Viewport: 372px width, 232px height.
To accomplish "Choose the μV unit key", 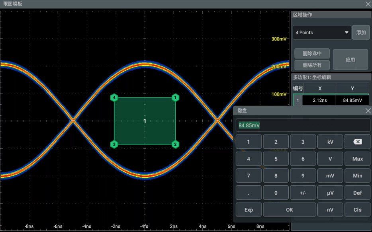I will [x=330, y=193].
